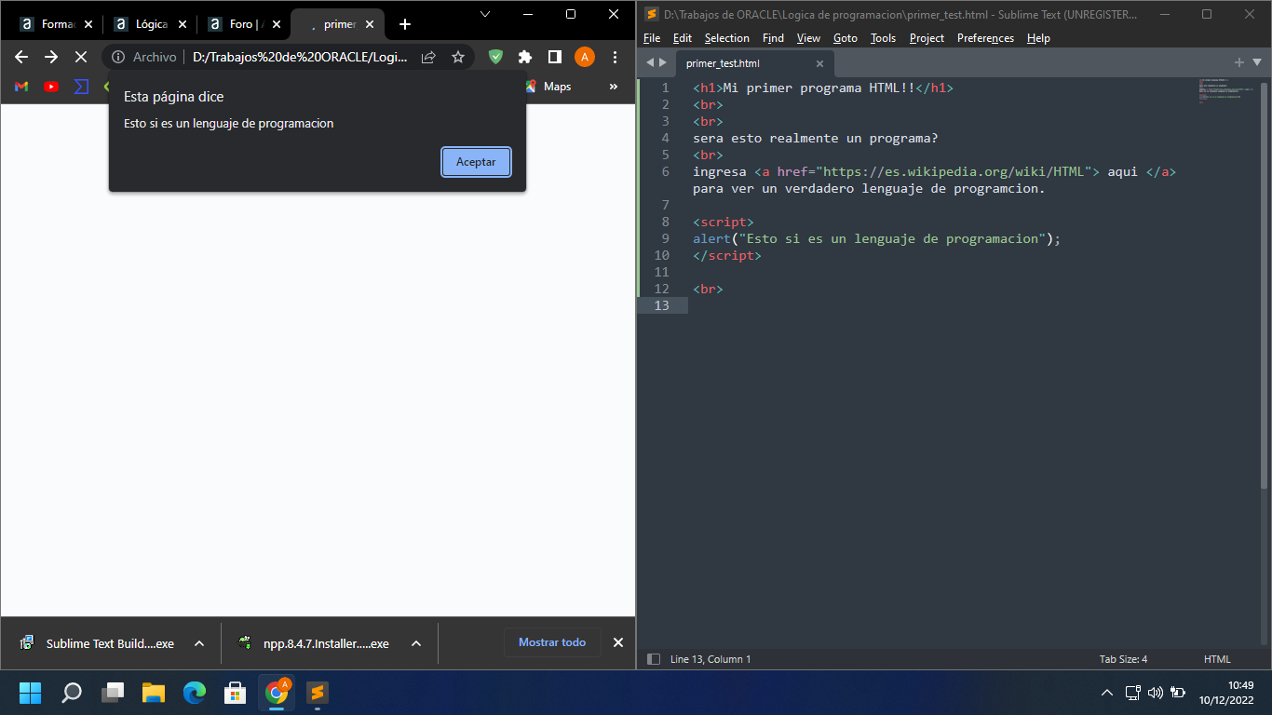The width and height of the screenshot is (1272, 715).
Task: Open Windows Start menu
Action: (x=31, y=693)
